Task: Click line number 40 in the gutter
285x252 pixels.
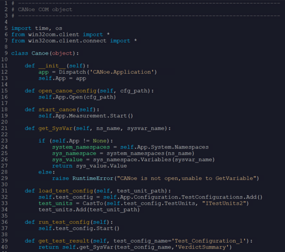Action: pyautogui.click(x=5, y=247)
